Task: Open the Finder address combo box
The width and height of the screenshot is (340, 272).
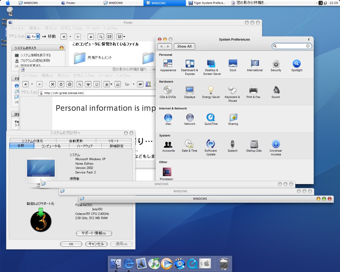Action: [x=33, y=36]
